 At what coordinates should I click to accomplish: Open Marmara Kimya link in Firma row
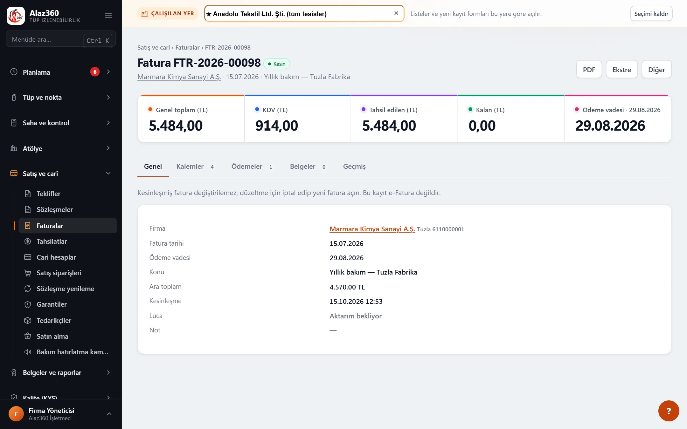pos(372,229)
